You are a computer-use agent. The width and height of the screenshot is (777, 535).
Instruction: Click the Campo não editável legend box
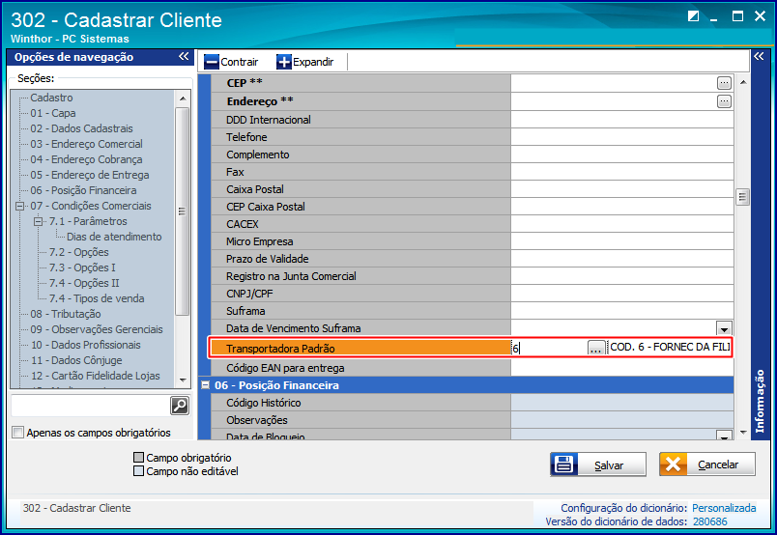click(x=139, y=470)
